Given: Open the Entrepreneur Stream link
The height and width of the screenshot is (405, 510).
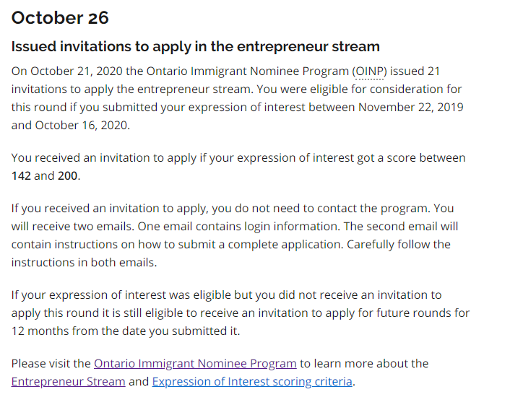Looking at the screenshot, I should (x=68, y=381).
